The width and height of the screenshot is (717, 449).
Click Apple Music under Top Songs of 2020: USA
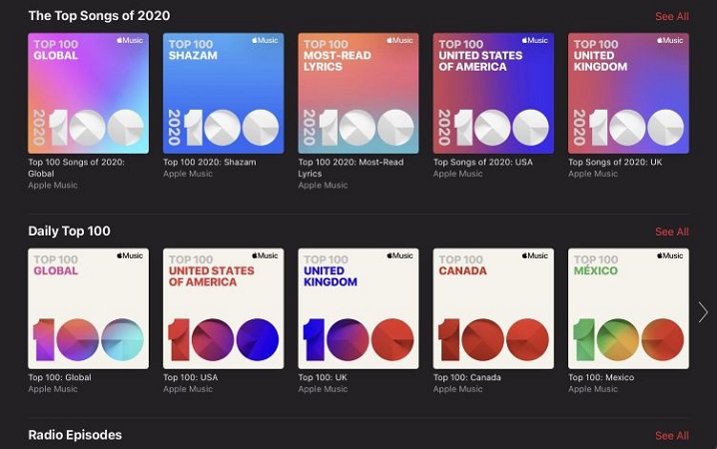[457, 174]
